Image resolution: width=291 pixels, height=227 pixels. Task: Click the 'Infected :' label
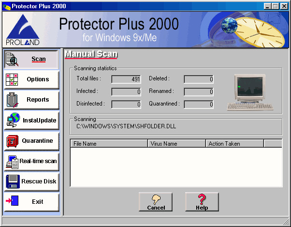(x=87, y=91)
